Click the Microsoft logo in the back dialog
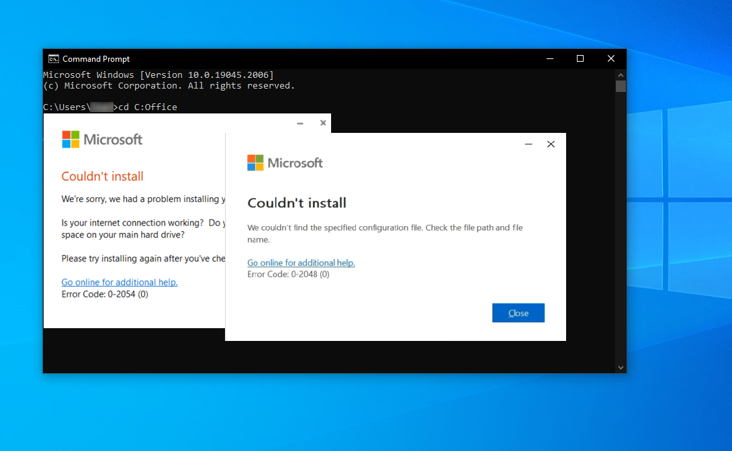 point(102,140)
